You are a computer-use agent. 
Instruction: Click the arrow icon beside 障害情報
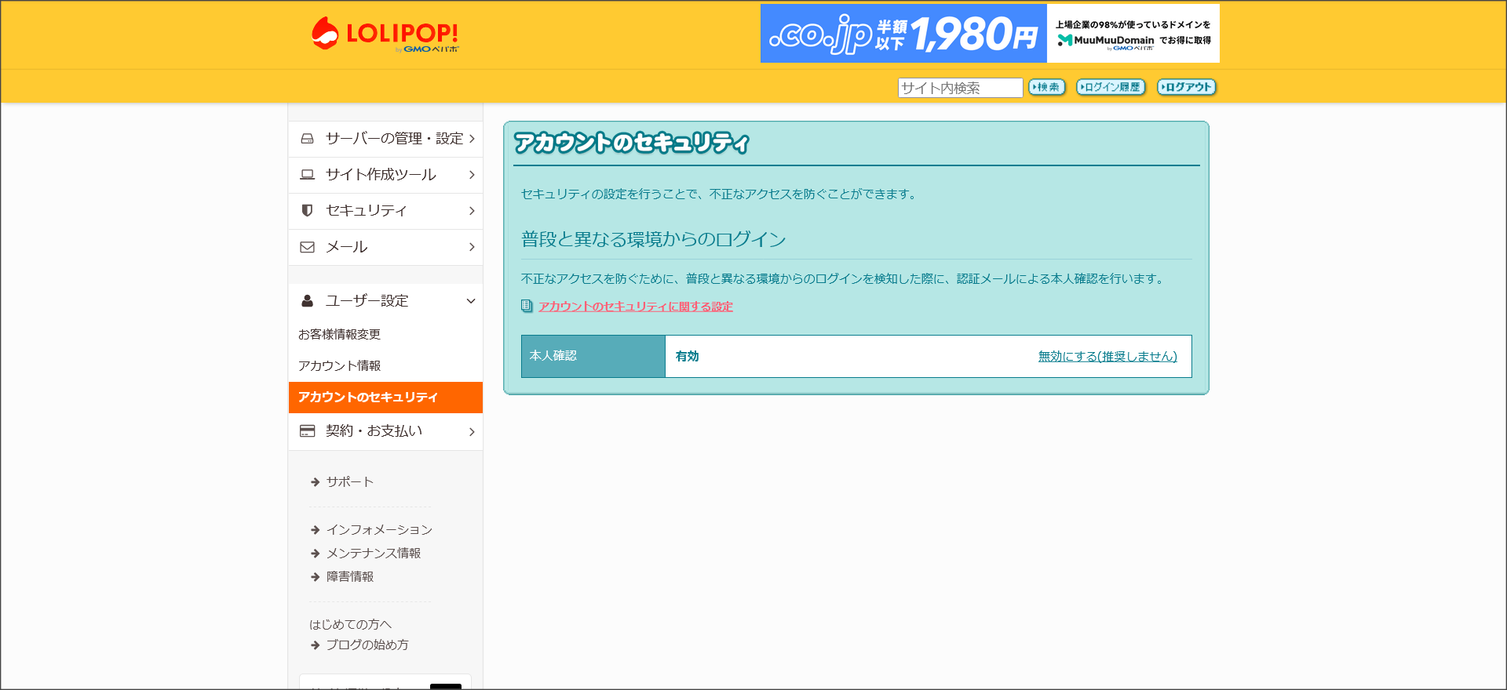(x=315, y=577)
